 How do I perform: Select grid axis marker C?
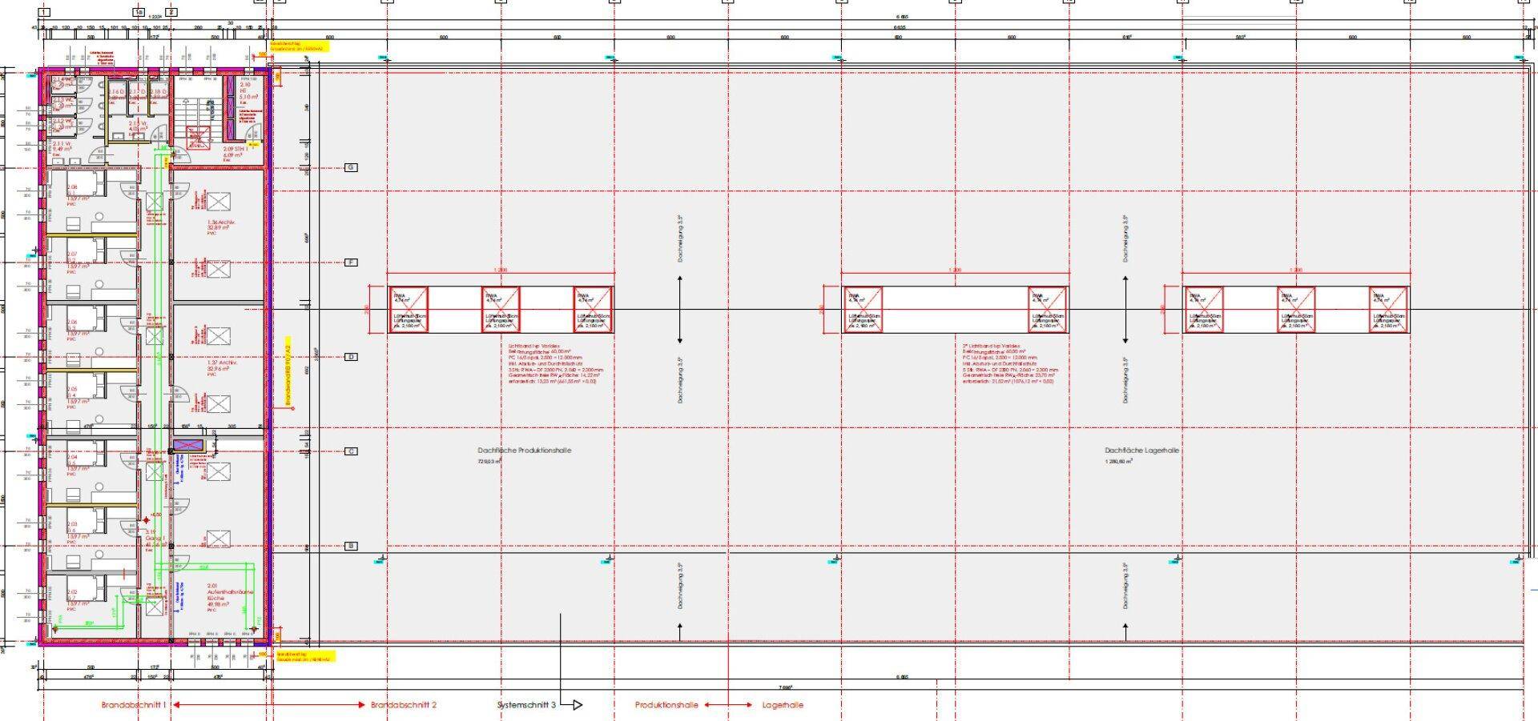(x=351, y=451)
